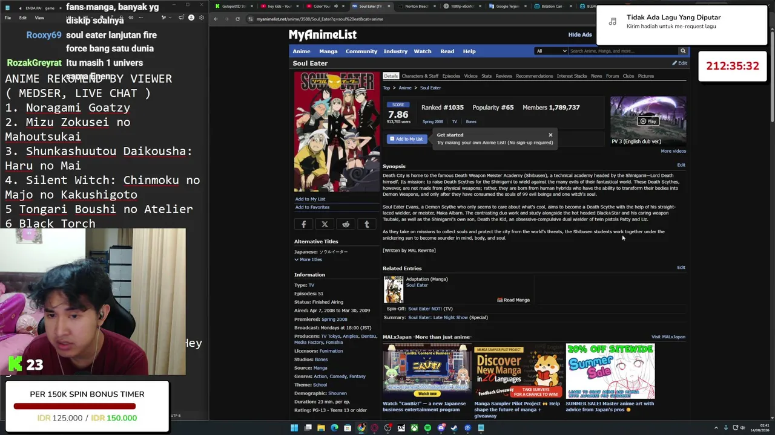Open the Anime navigation menu
The height and width of the screenshot is (435, 775).
[302, 51]
